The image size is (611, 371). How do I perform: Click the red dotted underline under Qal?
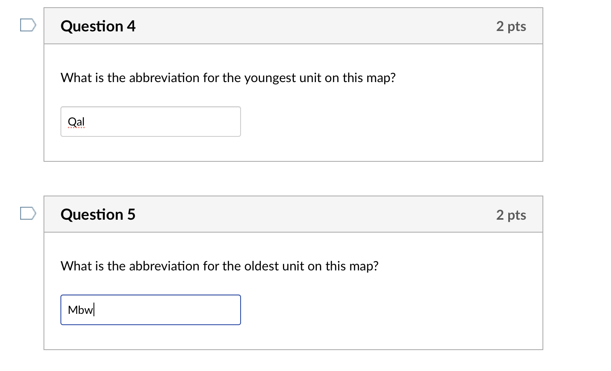76,128
